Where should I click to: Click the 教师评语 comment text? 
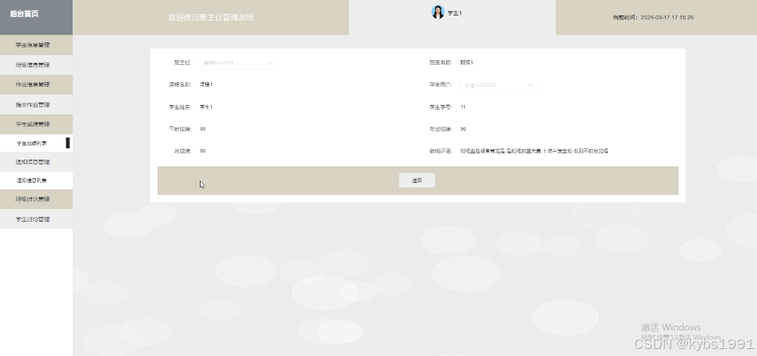[x=534, y=151]
